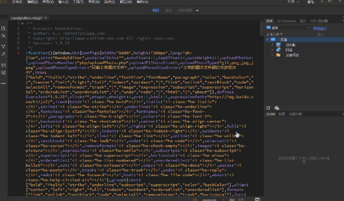The image size is (344, 201).
Task: Open the 桌面 site selector dropdown
Action: tap(288, 28)
